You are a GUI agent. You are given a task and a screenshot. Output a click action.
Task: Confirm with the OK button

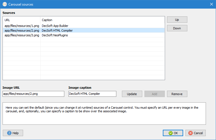click(x=173, y=133)
